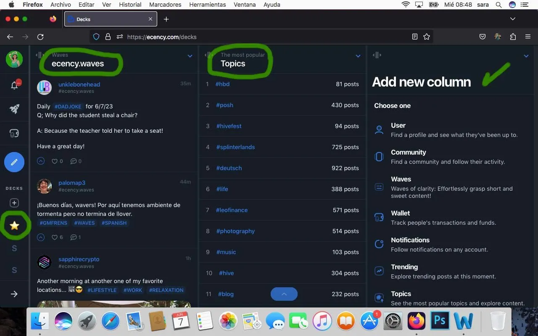Open palomap3's profile picture
Image resolution: width=538 pixels, height=336 pixels.
[x=44, y=186]
